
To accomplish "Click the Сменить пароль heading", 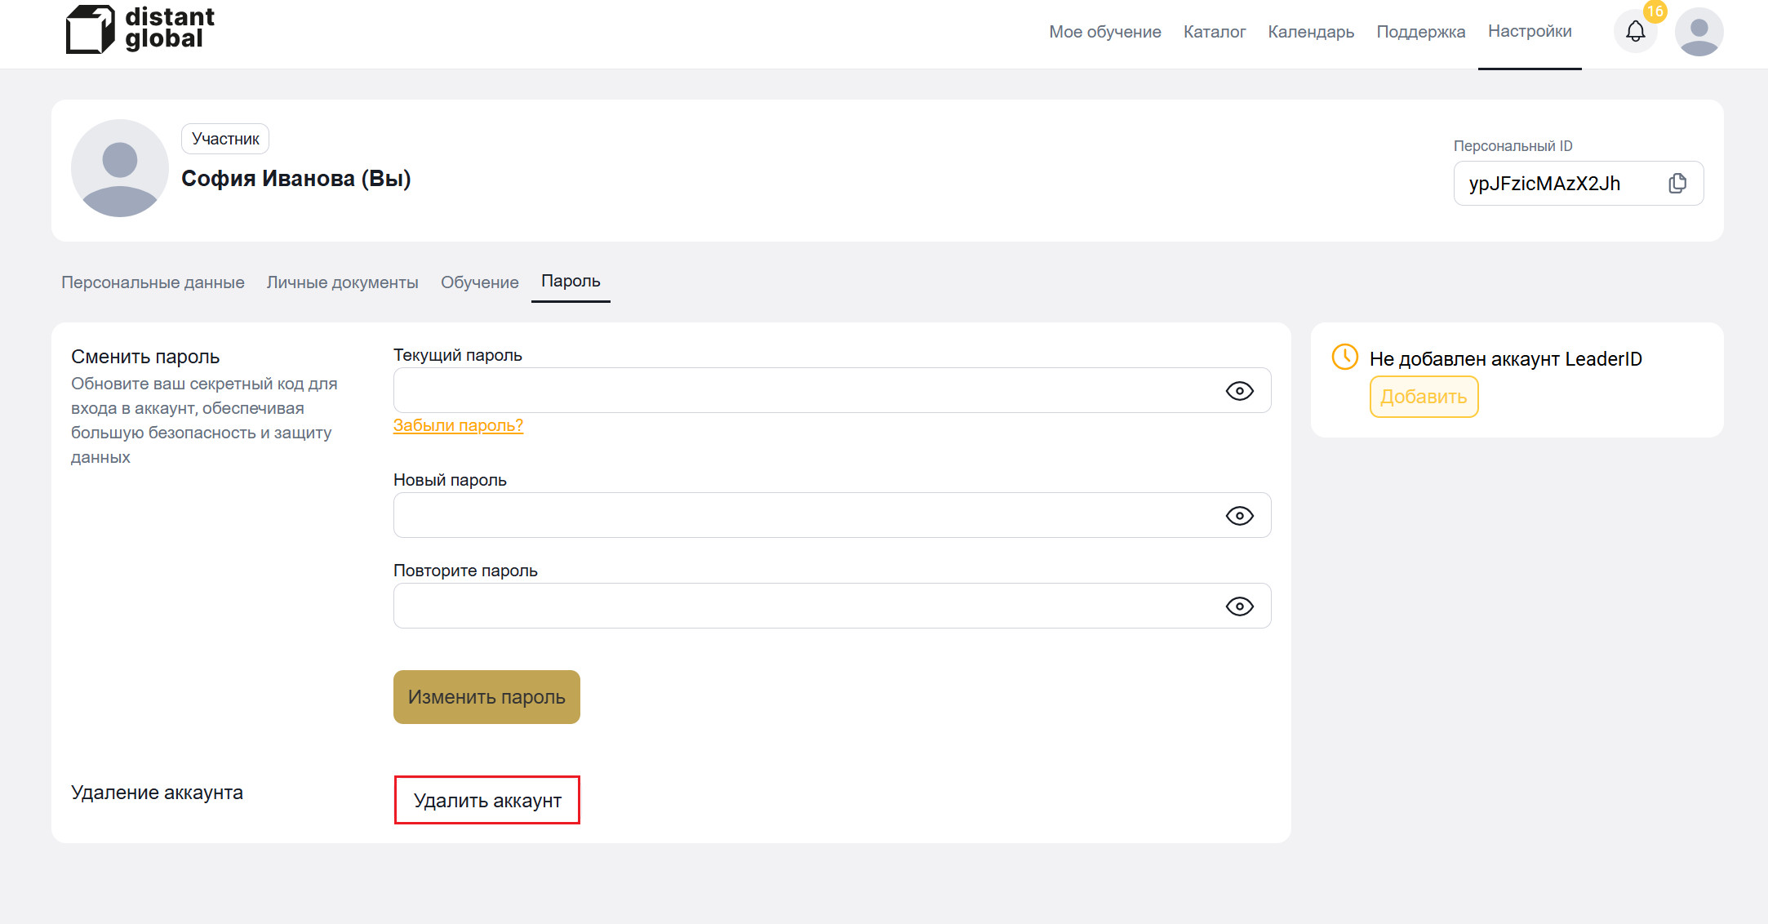I will [x=145, y=357].
